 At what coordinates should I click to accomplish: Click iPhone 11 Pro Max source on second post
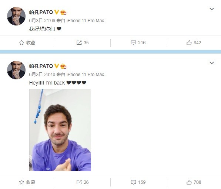click(85, 74)
